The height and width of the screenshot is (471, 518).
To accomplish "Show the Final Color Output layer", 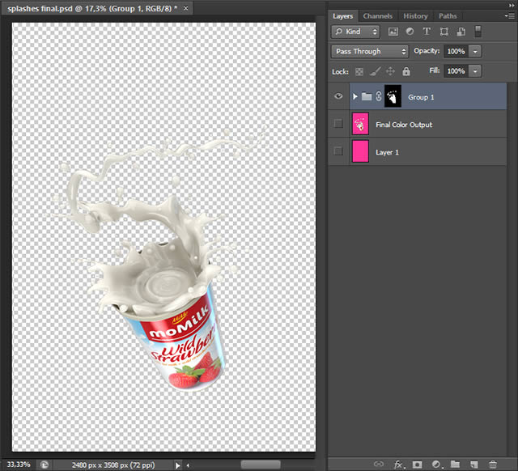I will coord(338,124).
